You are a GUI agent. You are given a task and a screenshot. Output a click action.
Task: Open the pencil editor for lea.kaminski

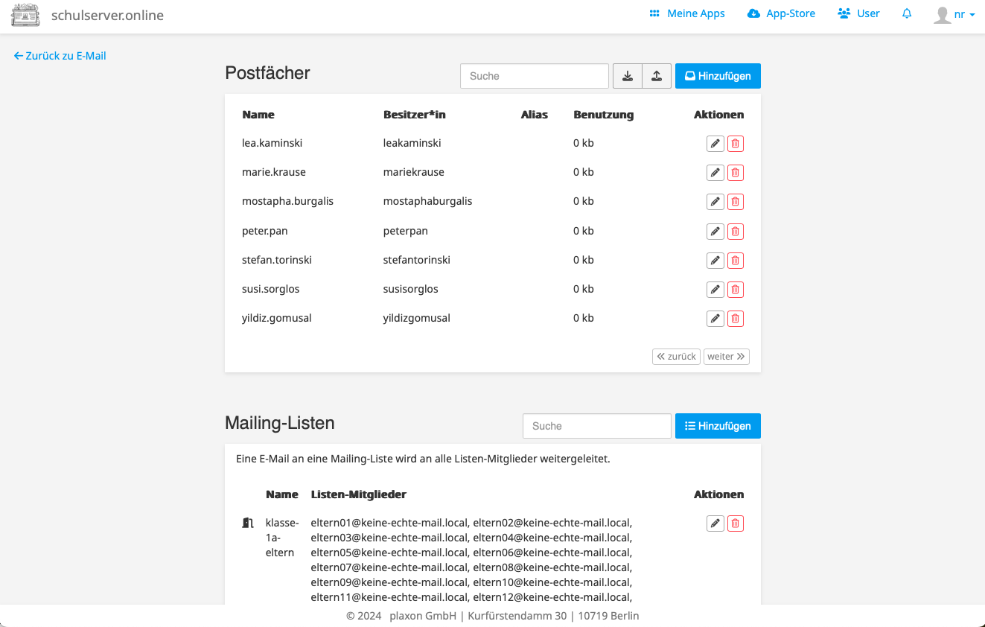[715, 143]
